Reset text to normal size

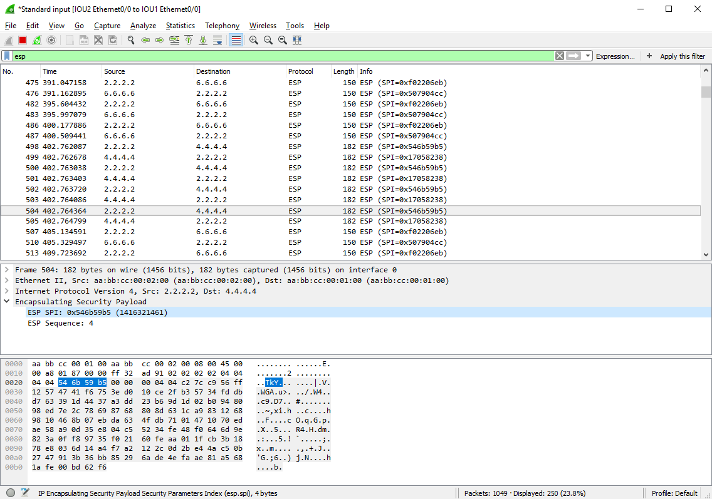coord(283,40)
